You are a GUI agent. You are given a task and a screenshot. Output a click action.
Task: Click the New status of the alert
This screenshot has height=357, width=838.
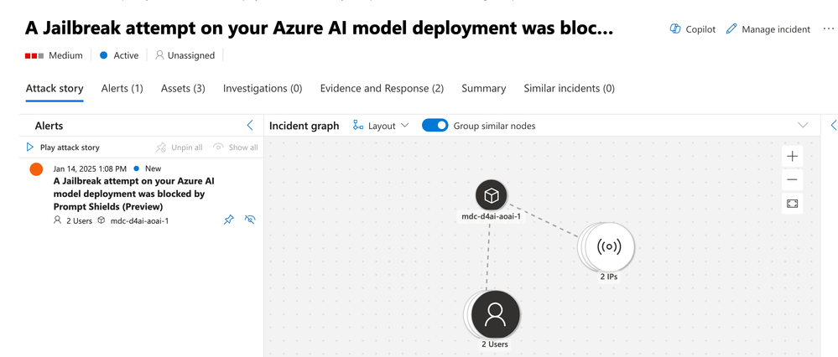click(x=148, y=168)
